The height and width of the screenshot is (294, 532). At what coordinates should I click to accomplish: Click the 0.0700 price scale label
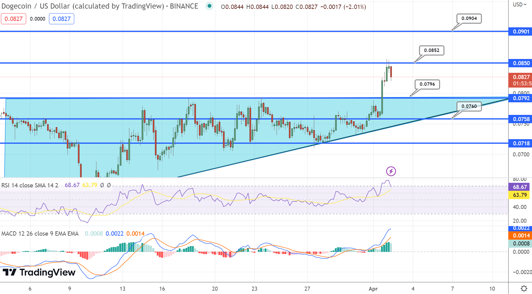click(521, 155)
